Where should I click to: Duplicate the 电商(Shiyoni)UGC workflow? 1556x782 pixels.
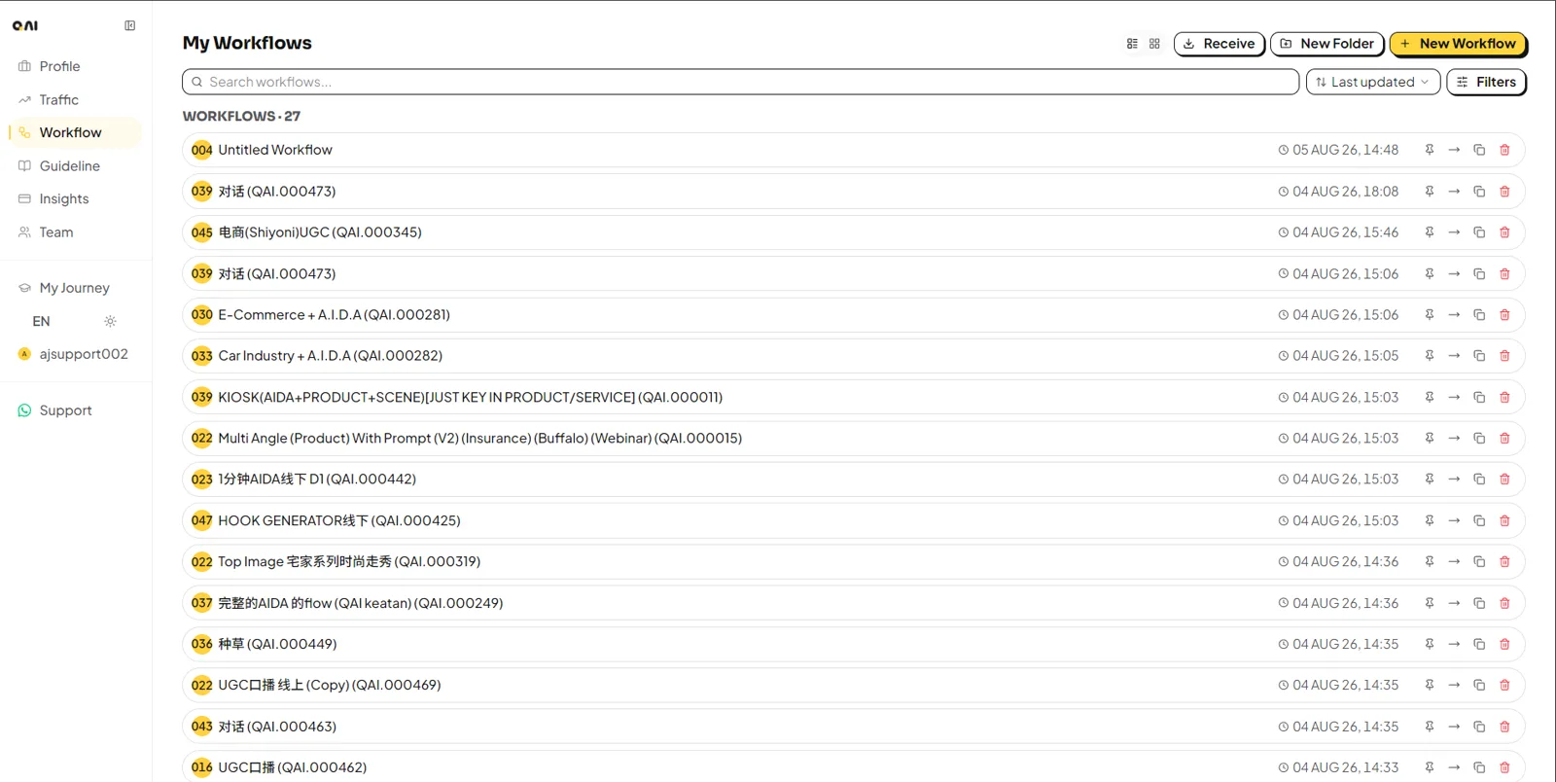[x=1479, y=232]
